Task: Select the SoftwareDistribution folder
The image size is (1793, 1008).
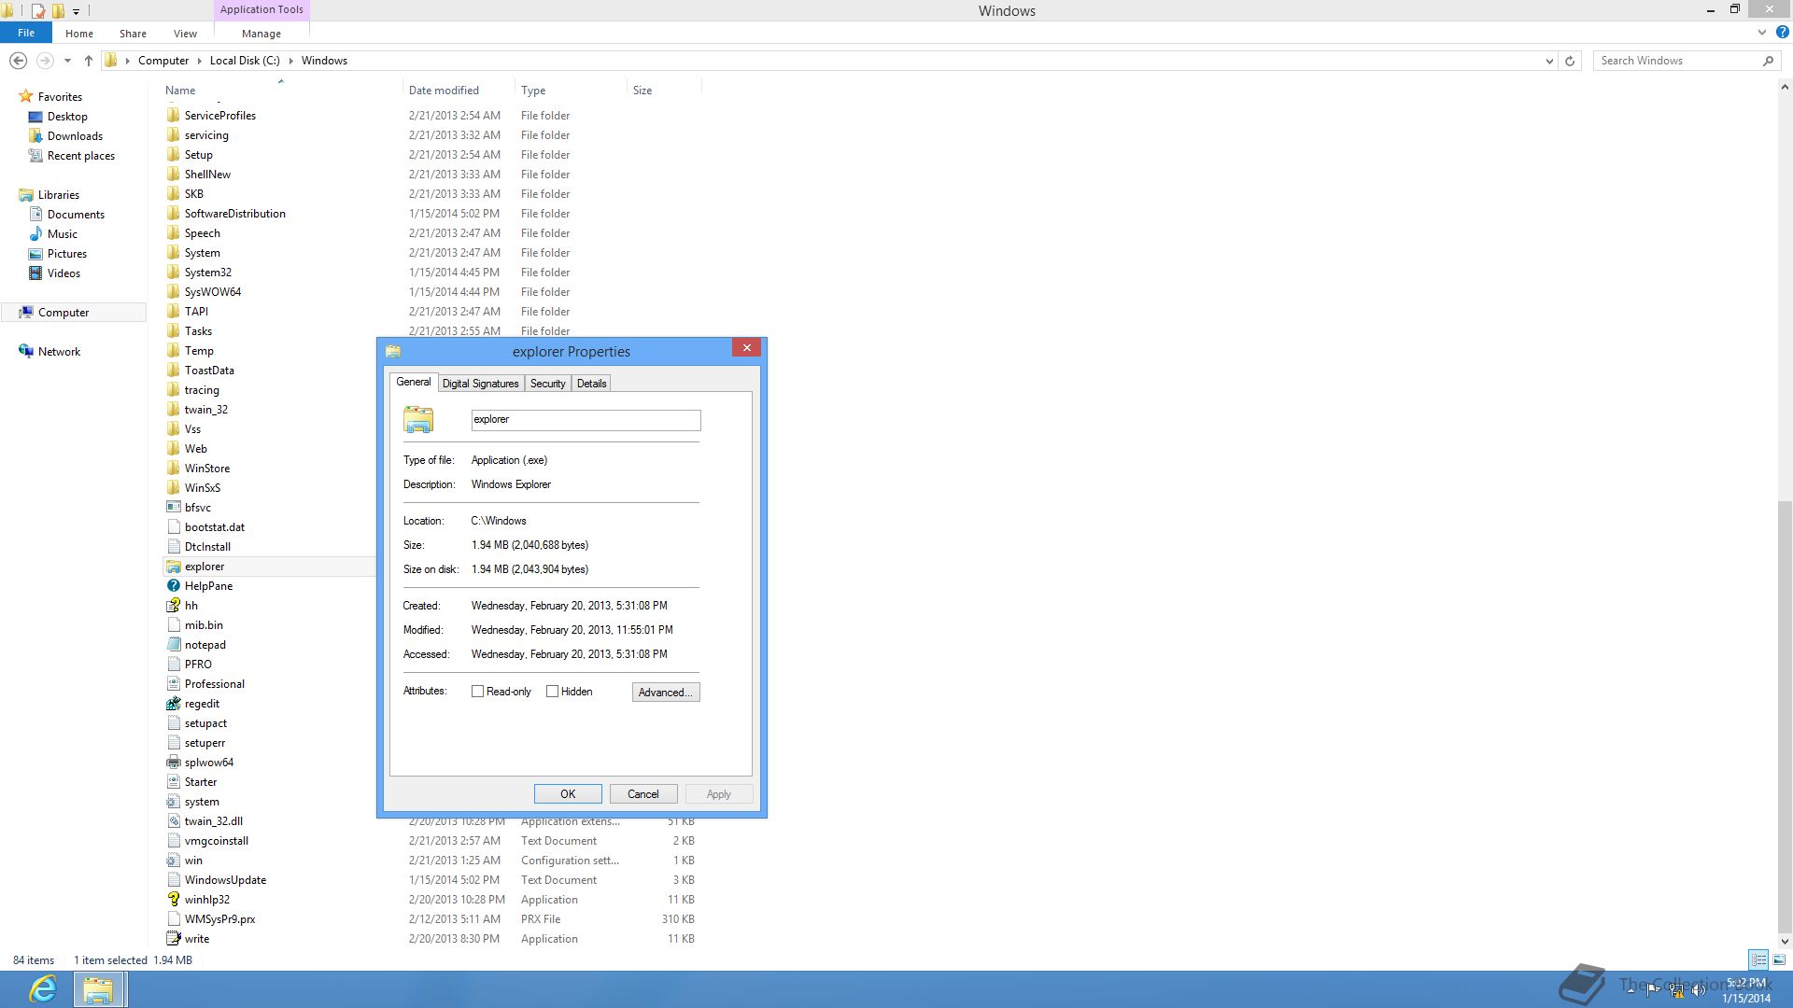Action: pyautogui.click(x=234, y=214)
